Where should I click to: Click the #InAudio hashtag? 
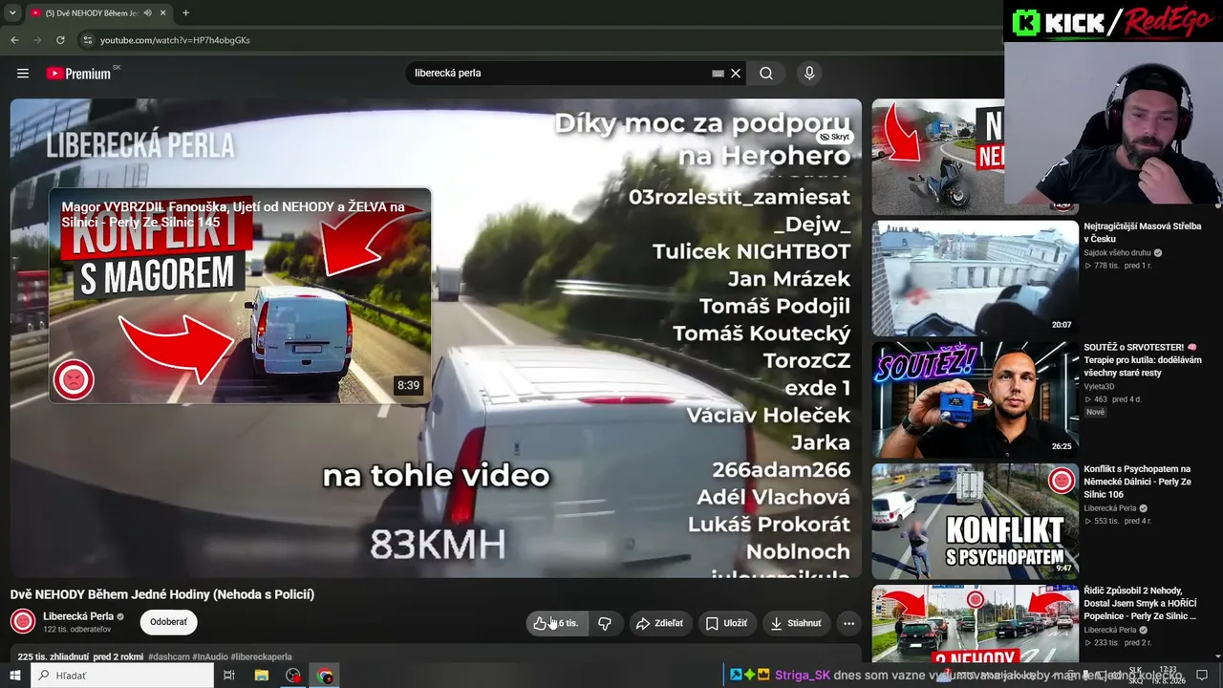point(210,657)
